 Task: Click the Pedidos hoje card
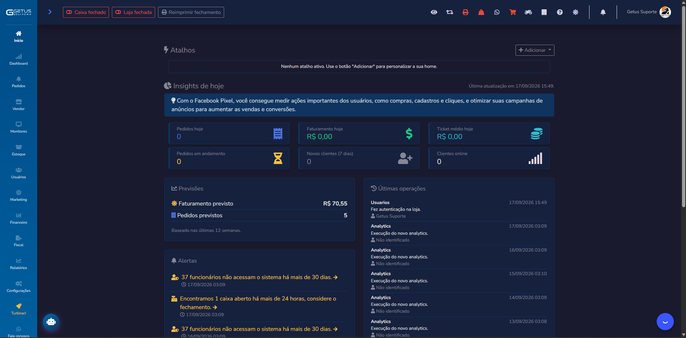229,133
